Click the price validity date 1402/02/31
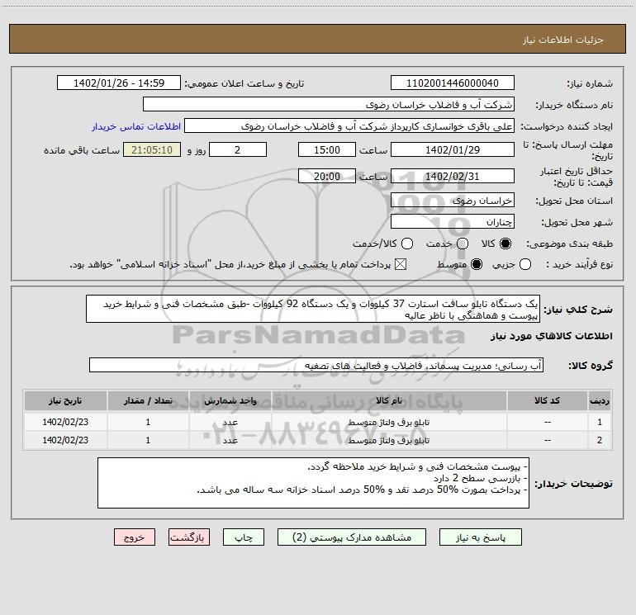 453,176
